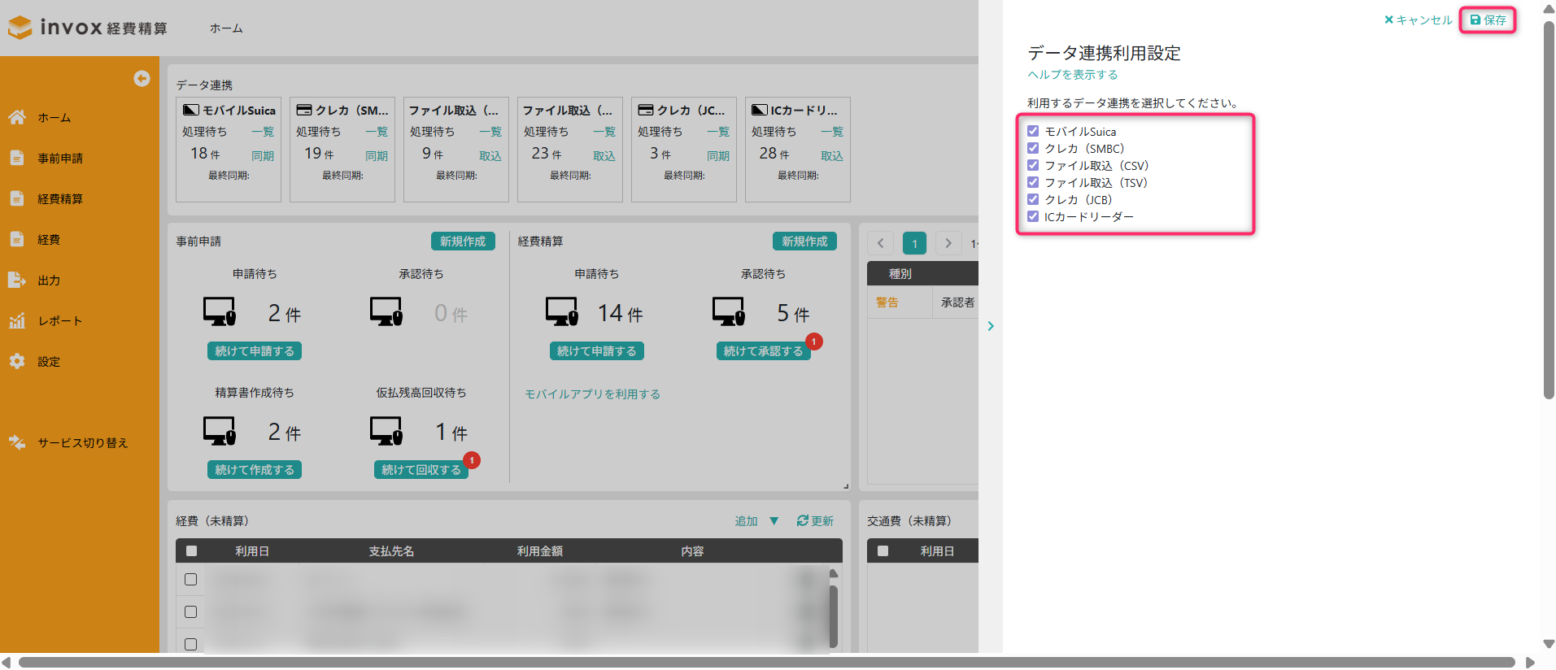Click the 出力 export icon
Image resolution: width=1556 pixels, height=670 pixels.
[17, 280]
